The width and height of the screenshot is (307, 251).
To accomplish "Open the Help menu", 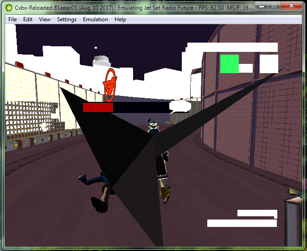I will [120, 19].
